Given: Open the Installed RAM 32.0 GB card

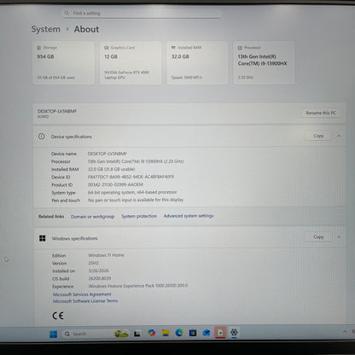Looking at the screenshot, I should point(197,62).
